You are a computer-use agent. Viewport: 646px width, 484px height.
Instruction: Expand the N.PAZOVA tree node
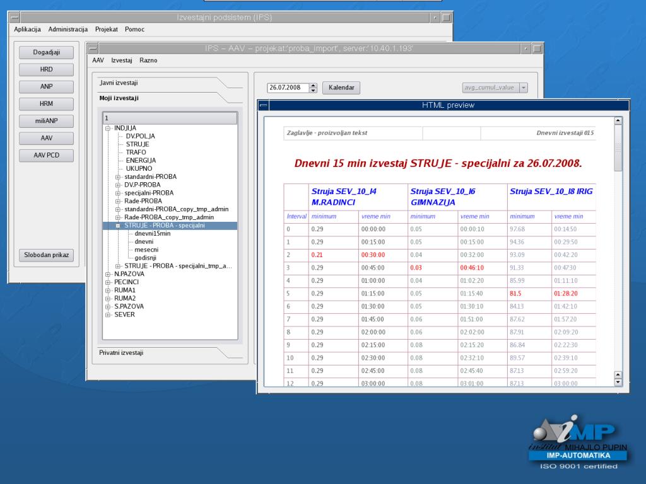pos(108,274)
